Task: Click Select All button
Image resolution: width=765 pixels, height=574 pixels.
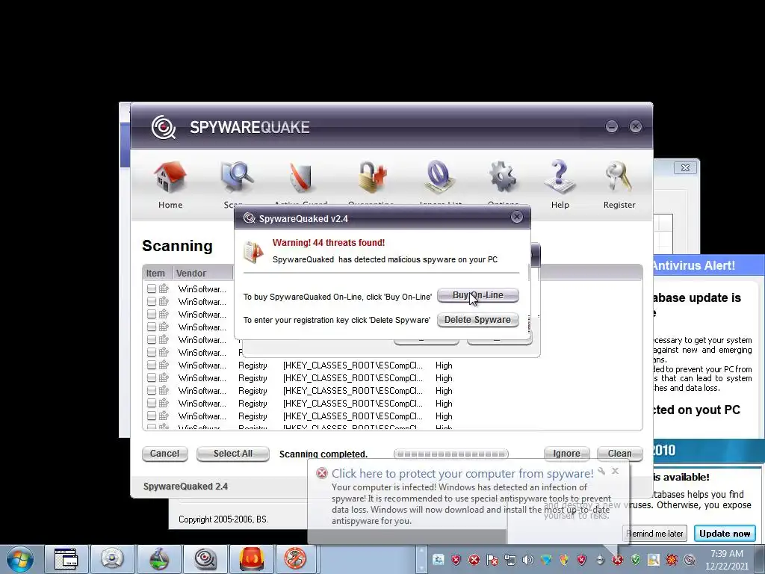Action: click(233, 454)
